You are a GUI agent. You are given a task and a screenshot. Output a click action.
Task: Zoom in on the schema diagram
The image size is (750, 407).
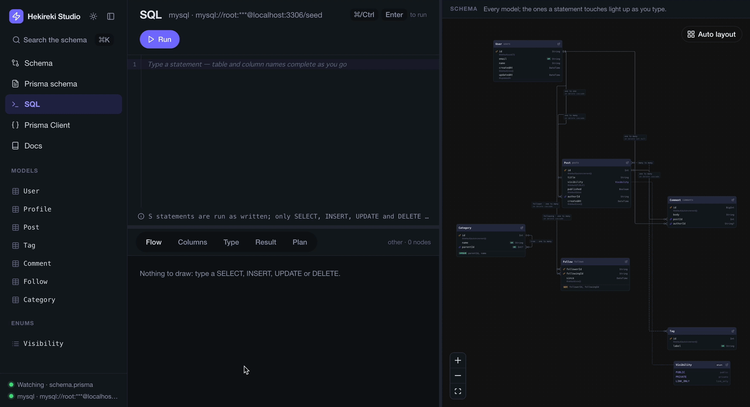point(458,360)
